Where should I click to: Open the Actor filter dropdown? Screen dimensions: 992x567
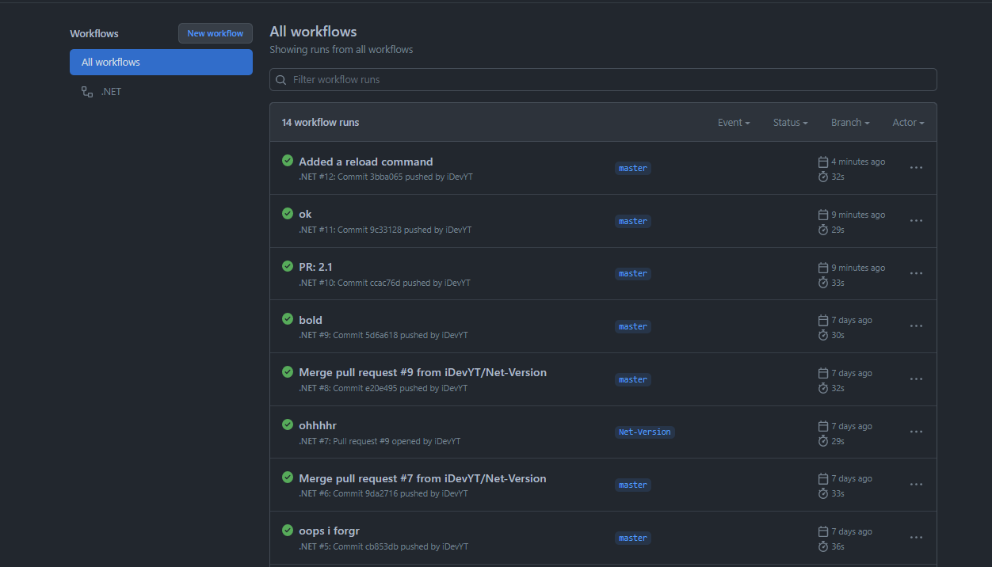point(908,123)
